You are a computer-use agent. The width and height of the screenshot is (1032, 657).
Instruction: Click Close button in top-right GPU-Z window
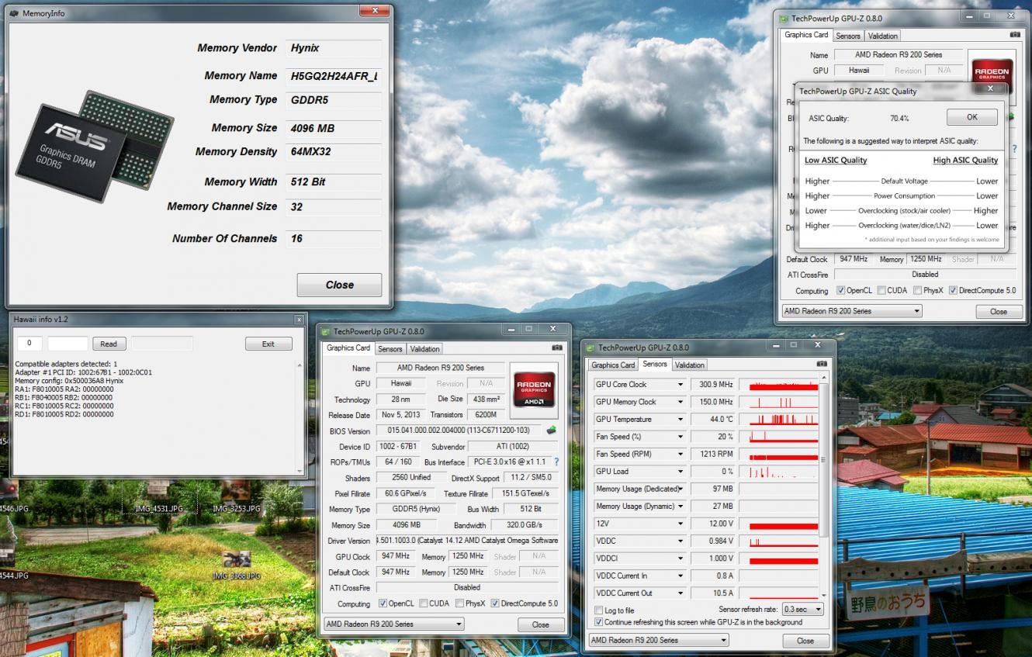999,311
